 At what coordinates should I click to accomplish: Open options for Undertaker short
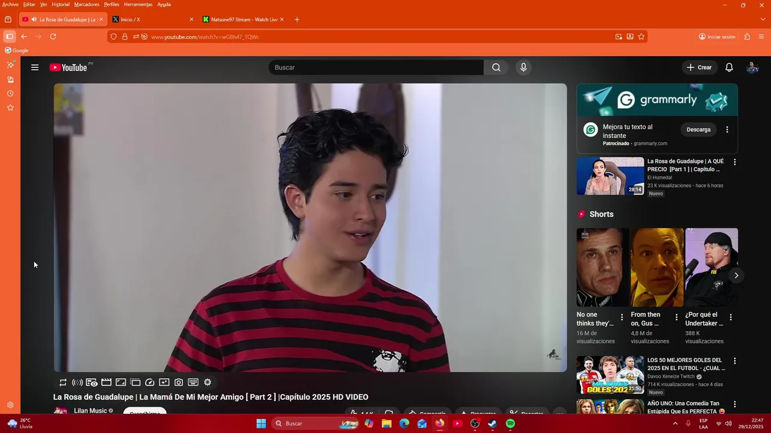tap(731, 317)
